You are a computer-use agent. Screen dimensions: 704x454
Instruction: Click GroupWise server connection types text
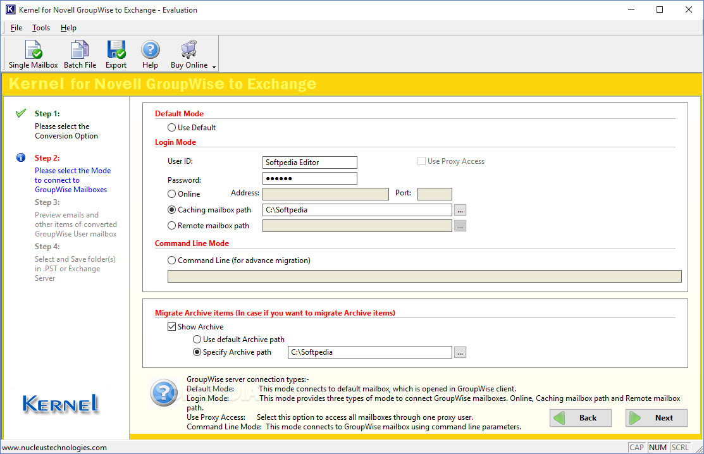click(x=248, y=379)
